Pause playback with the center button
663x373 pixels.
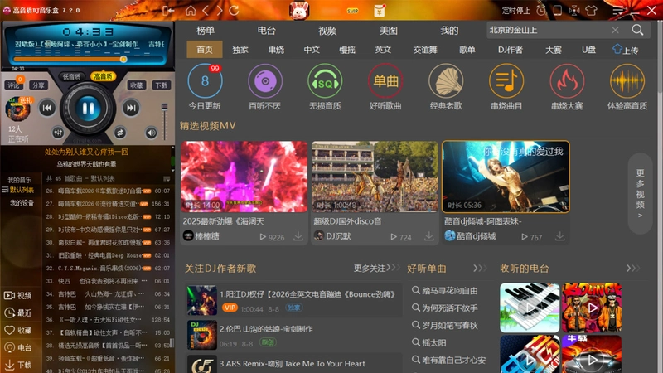point(88,109)
